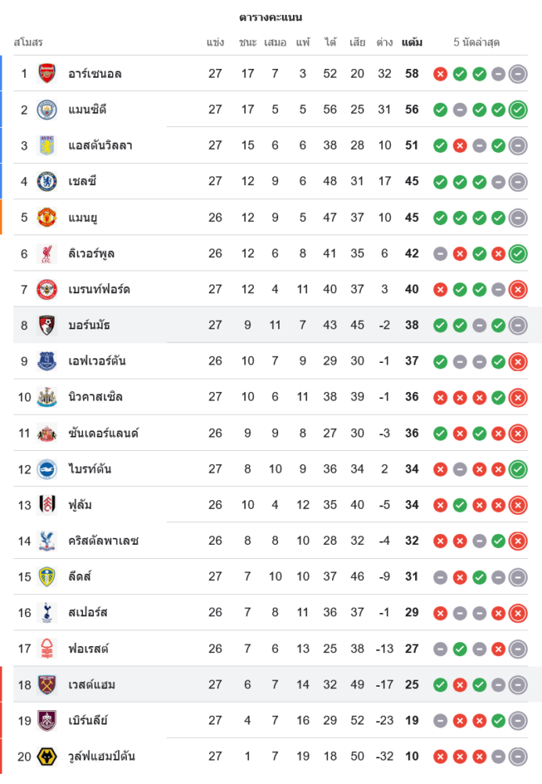
Task: Click Man City's latest win result circle
Action: pyautogui.click(x=518, y=110)
